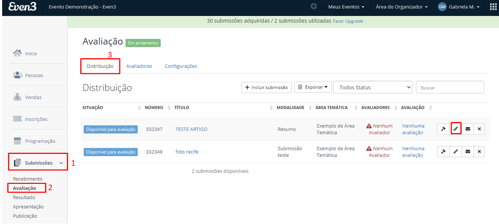
Task: Click the 2 submissões disponíveis text
Action: (220, 171)
